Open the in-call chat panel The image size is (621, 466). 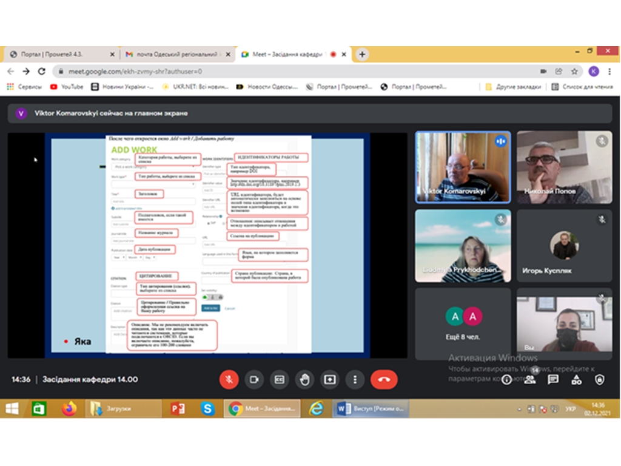pos(553,380)
